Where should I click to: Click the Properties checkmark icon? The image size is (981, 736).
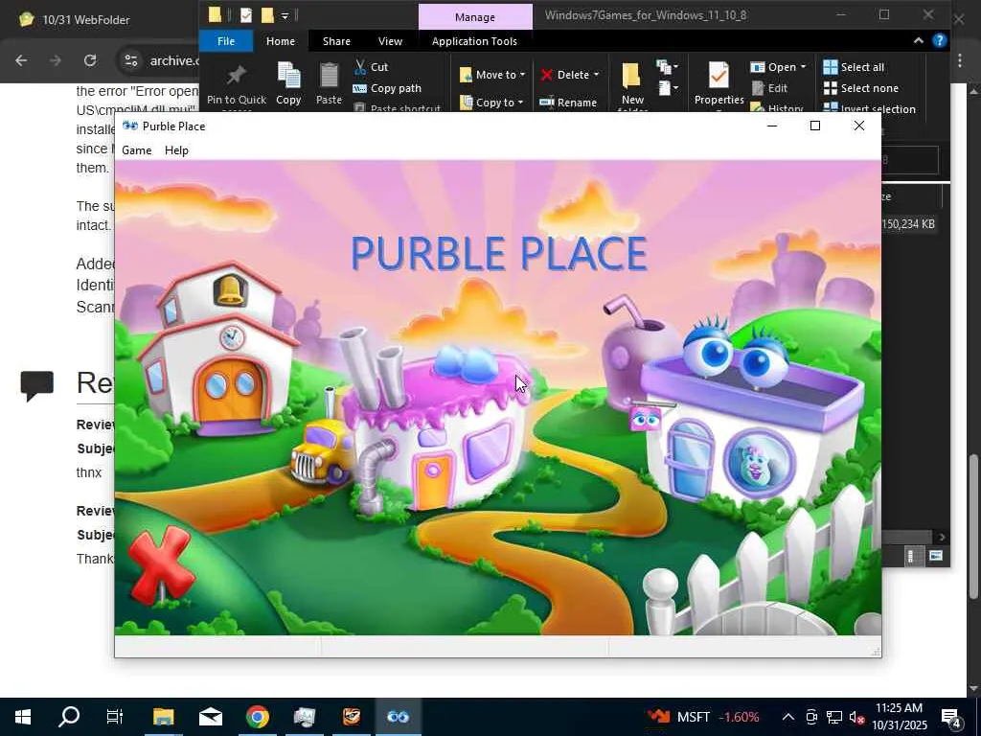(x=719, y=76)
